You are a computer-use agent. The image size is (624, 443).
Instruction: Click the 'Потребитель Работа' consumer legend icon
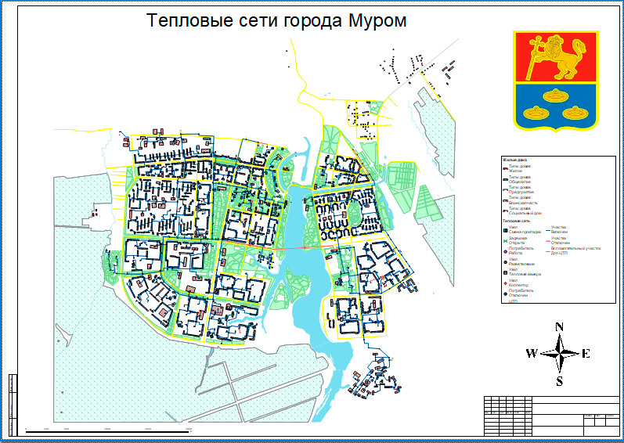point(504,251)
